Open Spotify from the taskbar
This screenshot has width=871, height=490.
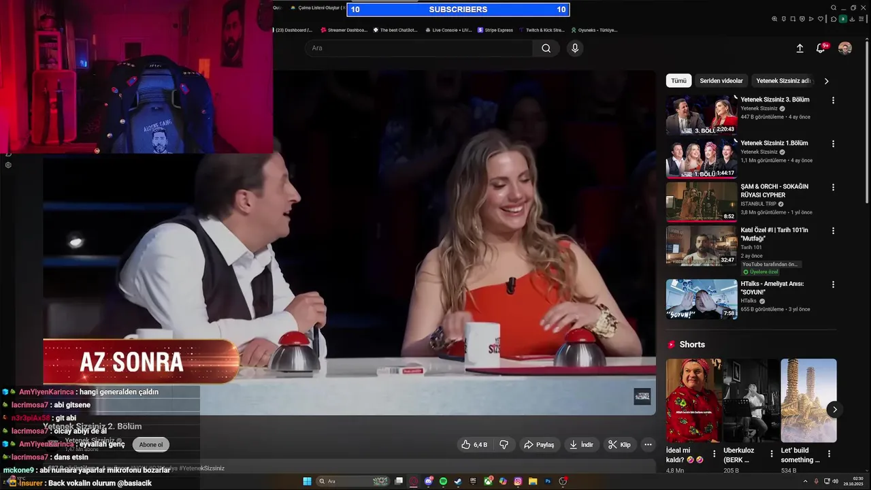click(x=444, y=481)
